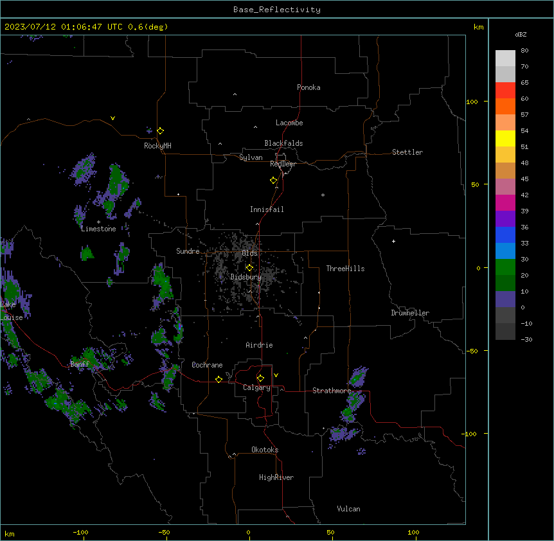This screenshot has height=541, width=554.
Task: Click the Strathmore label
Action: click(332, 391)
